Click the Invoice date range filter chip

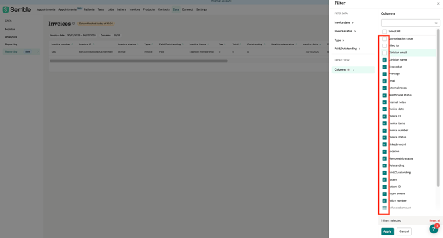pyautogui.click(x=73, y=36)
